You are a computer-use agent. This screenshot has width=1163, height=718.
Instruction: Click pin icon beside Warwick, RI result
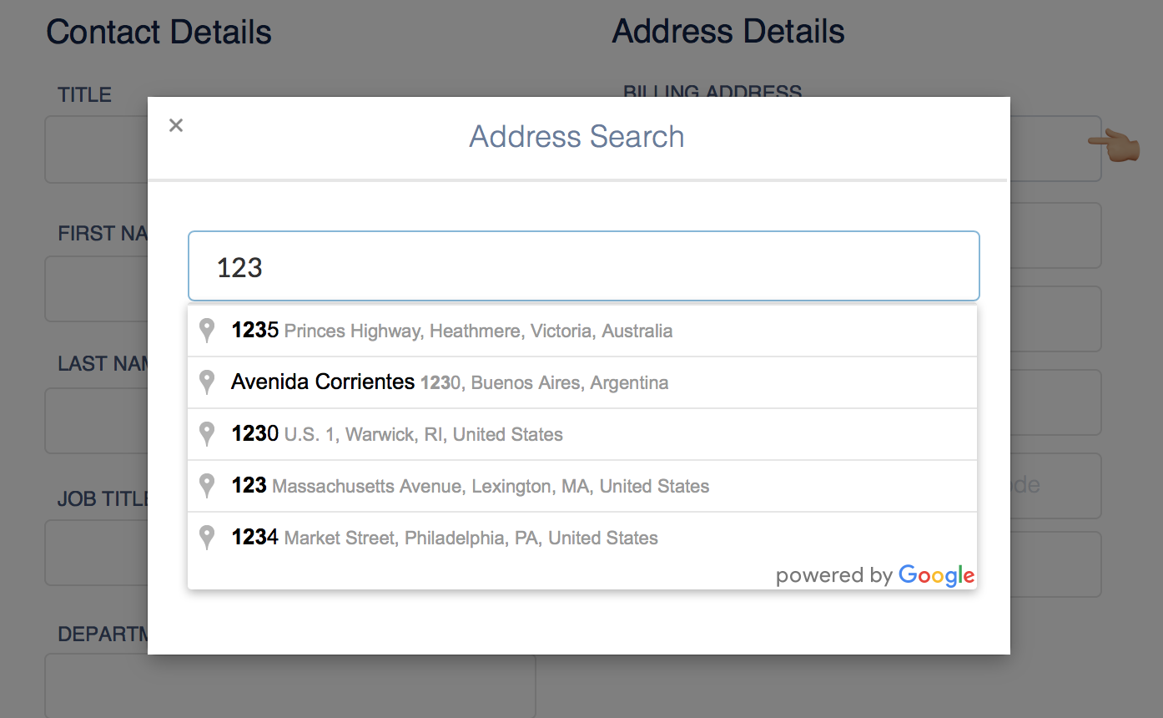[x=208, y=434]
